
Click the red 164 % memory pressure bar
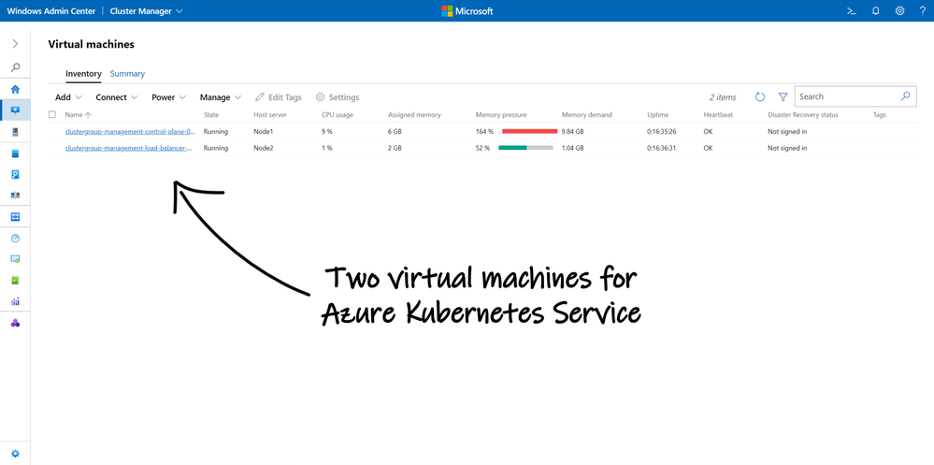pos(529,131)
